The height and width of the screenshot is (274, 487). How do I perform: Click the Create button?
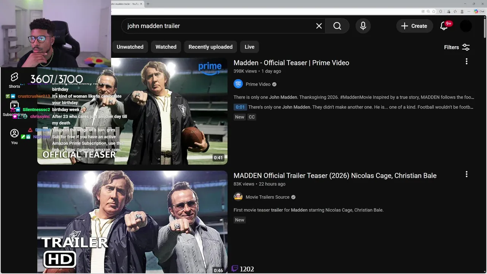(x=414, y=26)
